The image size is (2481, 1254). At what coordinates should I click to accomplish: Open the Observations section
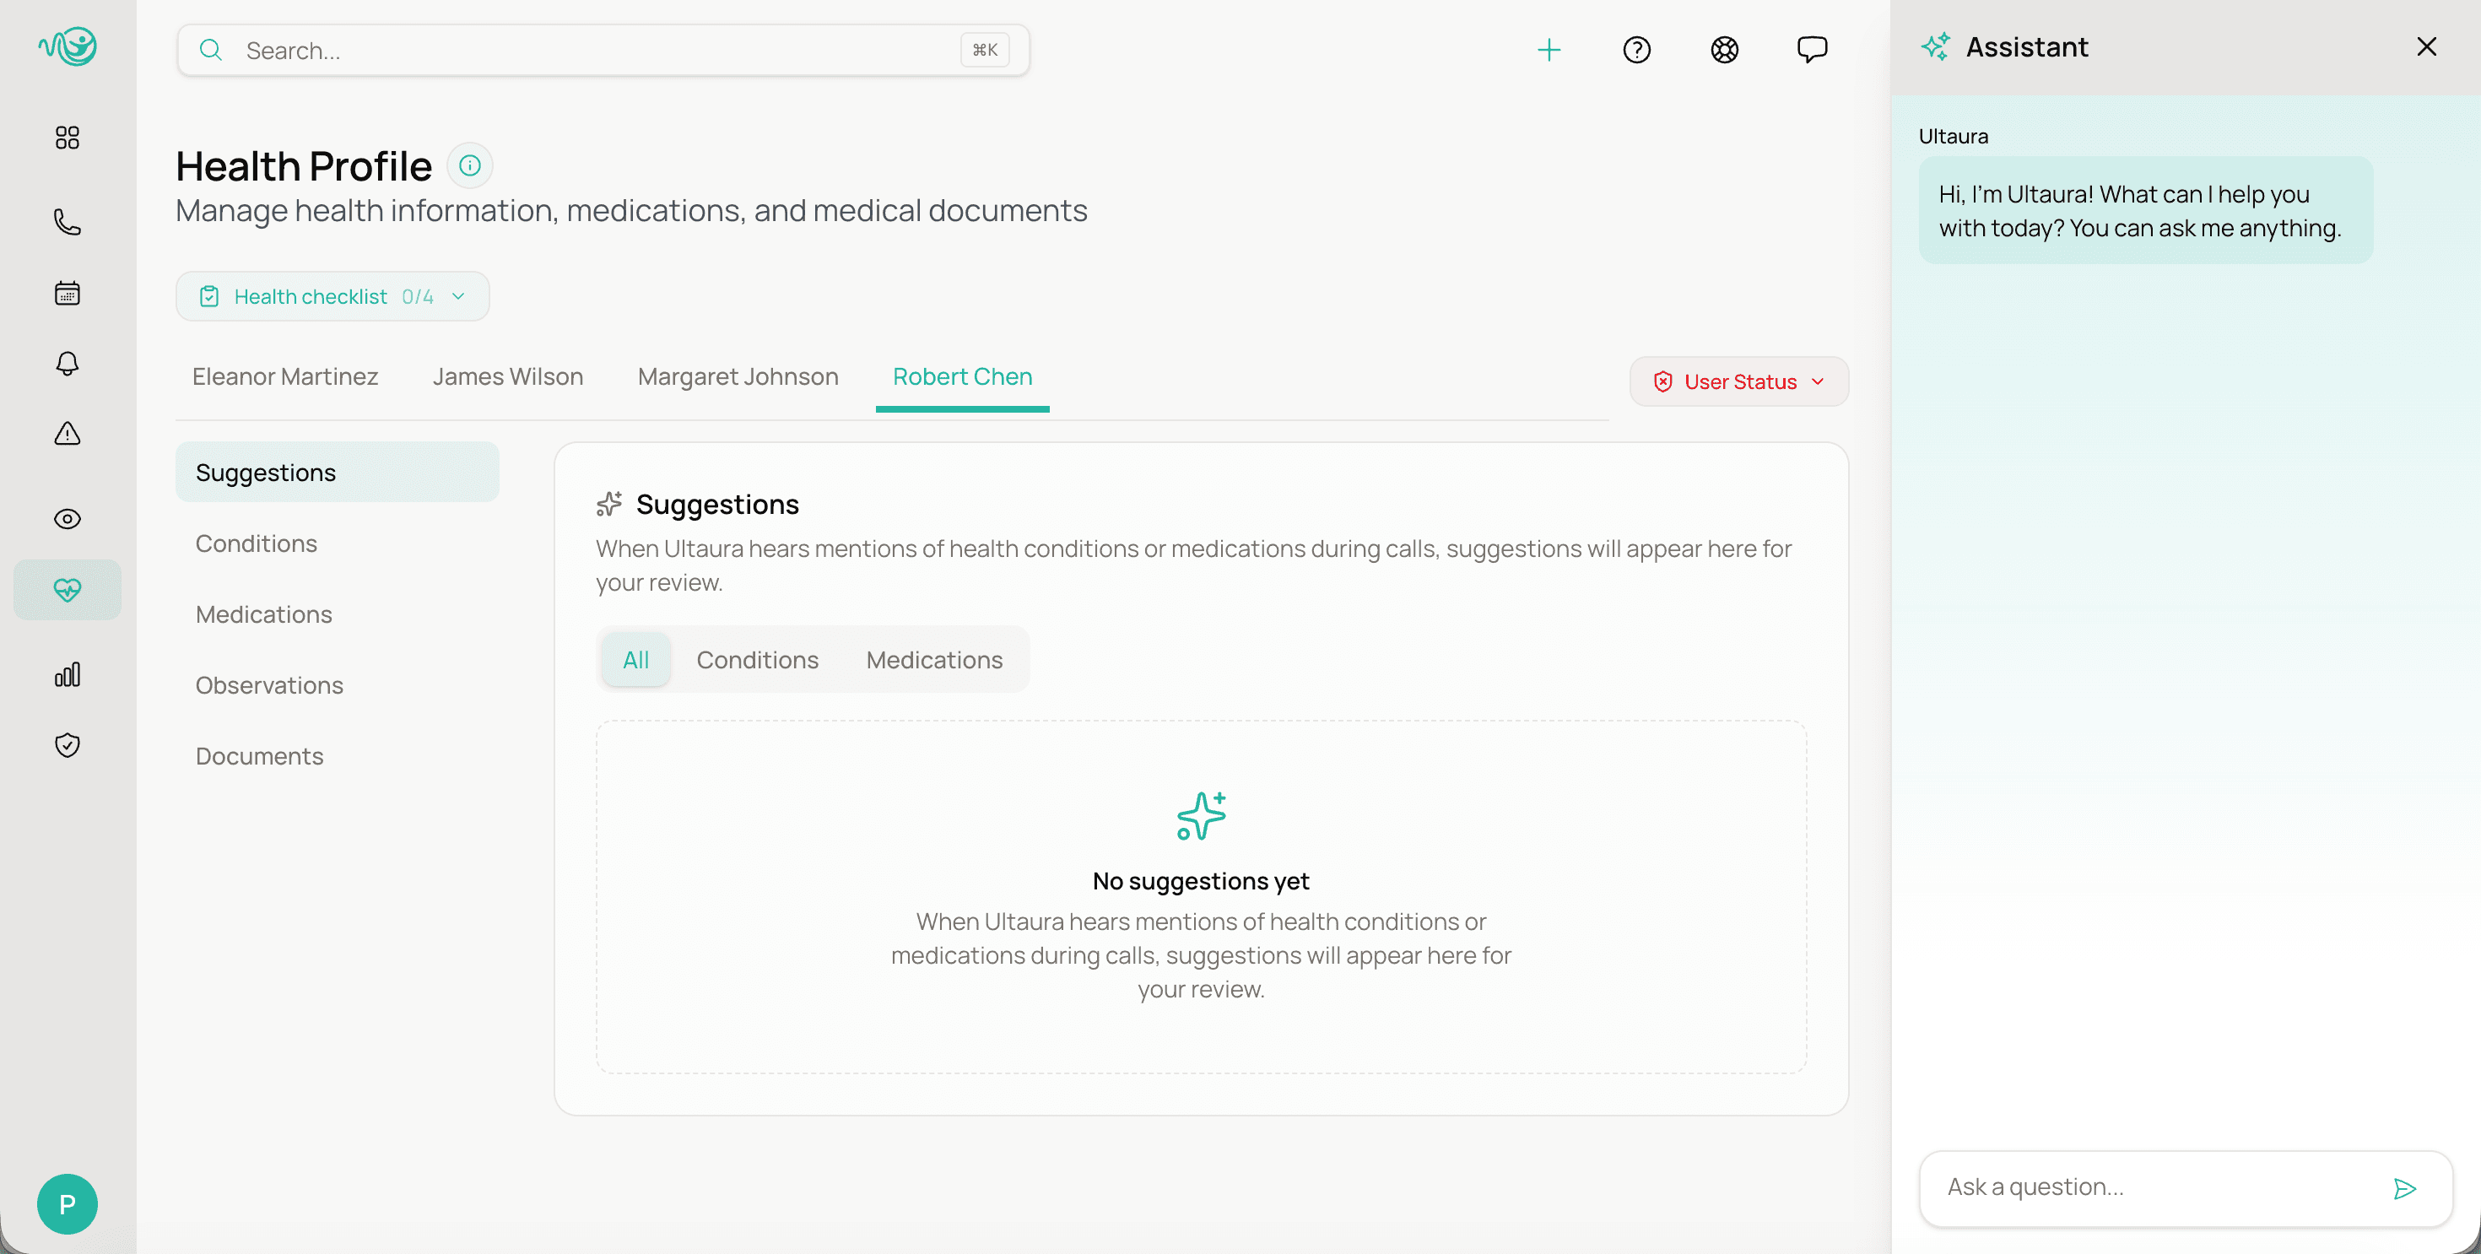click(268, 684)
